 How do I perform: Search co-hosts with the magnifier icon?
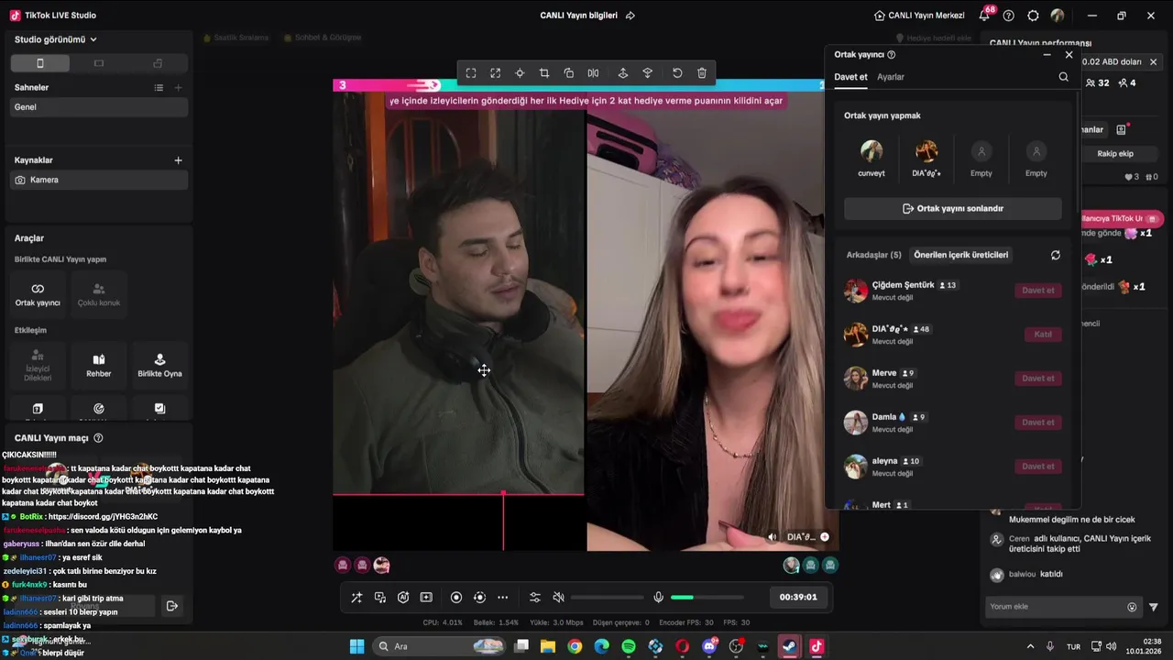point(1063,77)
